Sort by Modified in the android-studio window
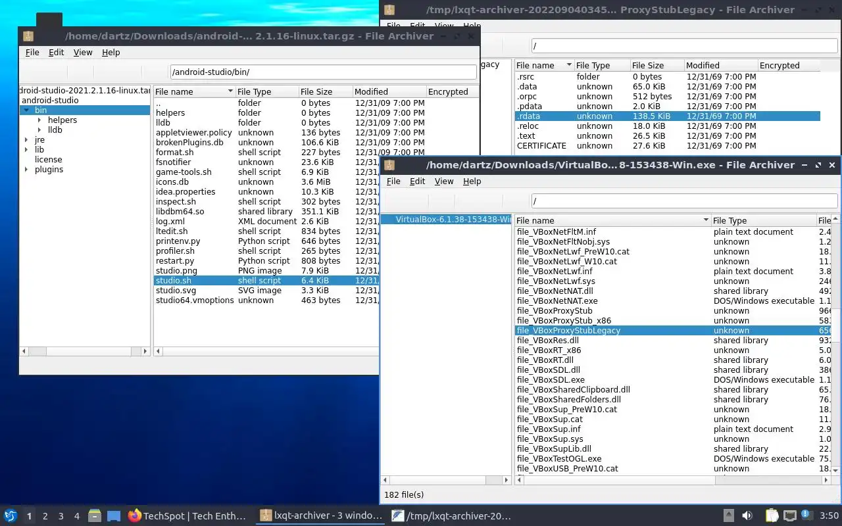Viewport: 842px width, 526px height. click(389, 91)
